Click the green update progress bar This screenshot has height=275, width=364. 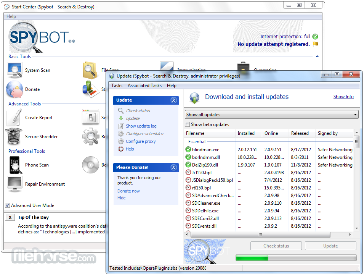pos(296,257)
